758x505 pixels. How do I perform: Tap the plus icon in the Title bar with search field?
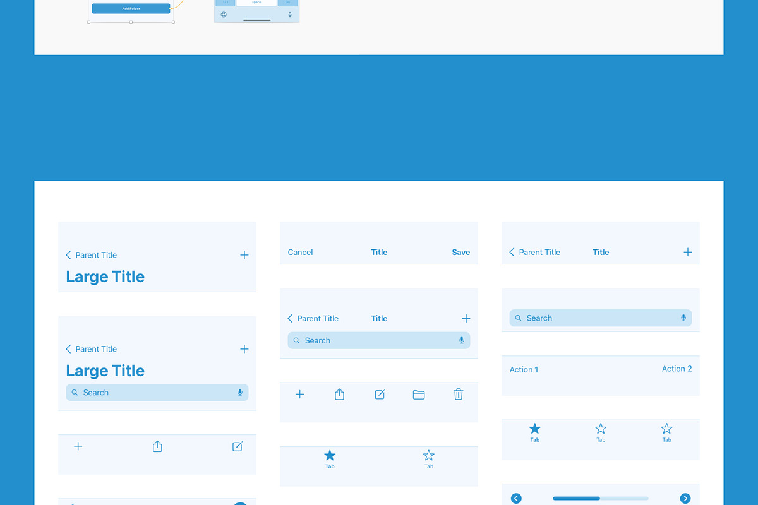[x=466, y=319]
